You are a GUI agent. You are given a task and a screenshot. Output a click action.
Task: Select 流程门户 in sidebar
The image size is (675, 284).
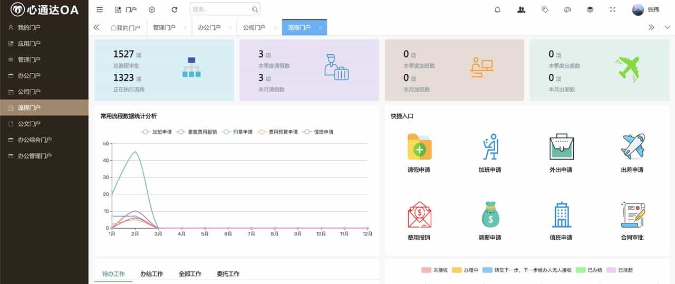click(44, 107)
